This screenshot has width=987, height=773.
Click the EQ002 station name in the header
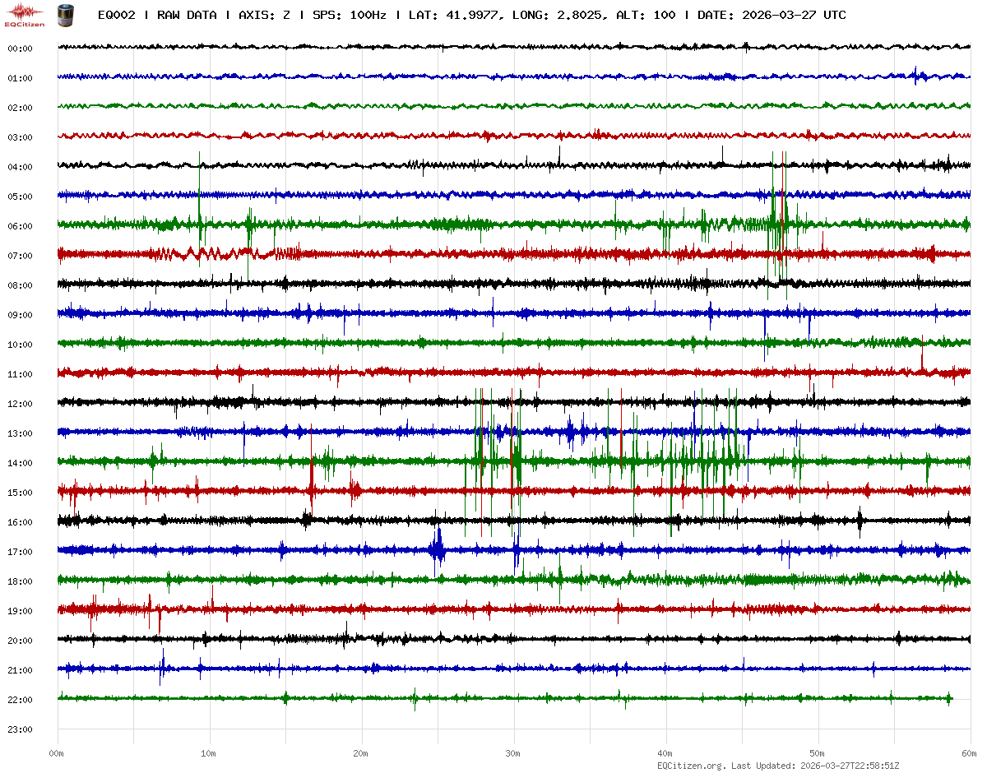117,15
